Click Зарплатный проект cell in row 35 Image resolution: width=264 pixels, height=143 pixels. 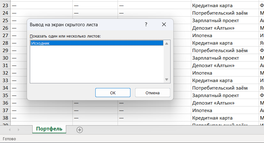coord(225,96)
